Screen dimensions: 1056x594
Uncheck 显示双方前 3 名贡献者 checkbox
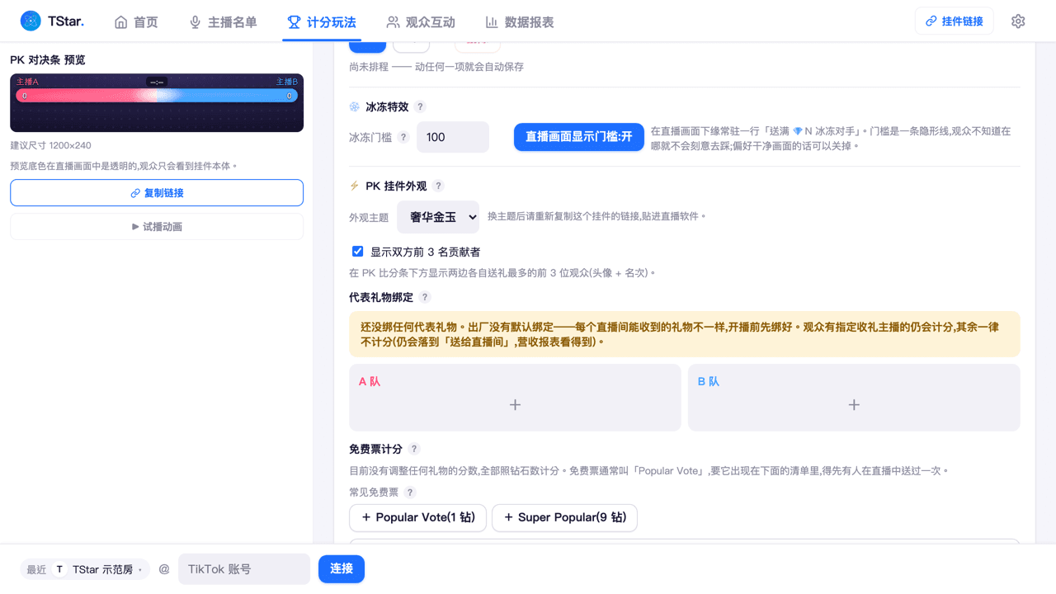click(x=357, y=252)
